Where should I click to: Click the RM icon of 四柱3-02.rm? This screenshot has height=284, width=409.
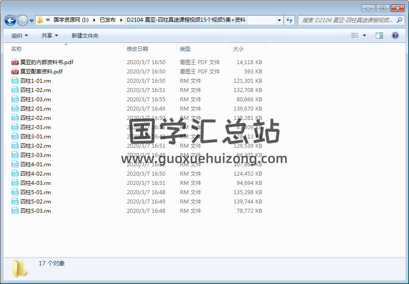(x=15, y=146)
